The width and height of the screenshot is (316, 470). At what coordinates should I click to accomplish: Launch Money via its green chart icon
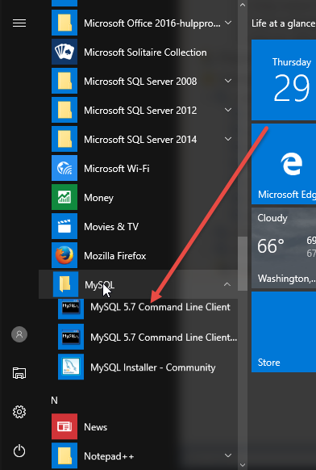coord(64,197)
